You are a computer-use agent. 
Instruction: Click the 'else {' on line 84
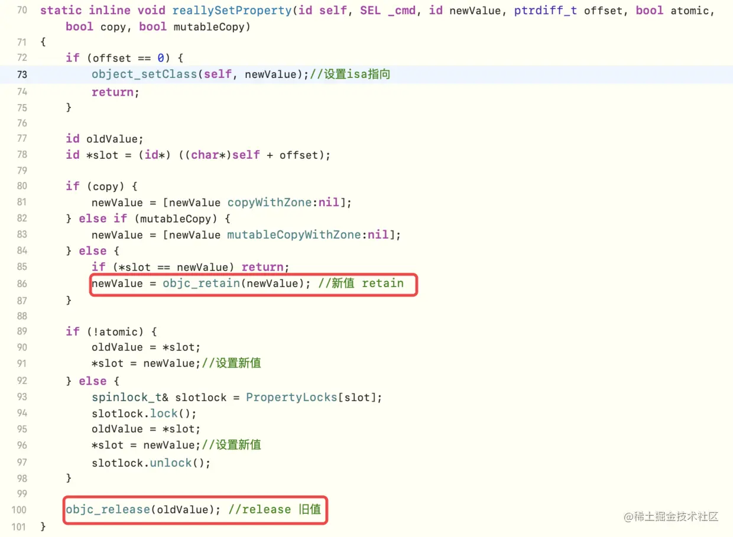tap(99, 251)
